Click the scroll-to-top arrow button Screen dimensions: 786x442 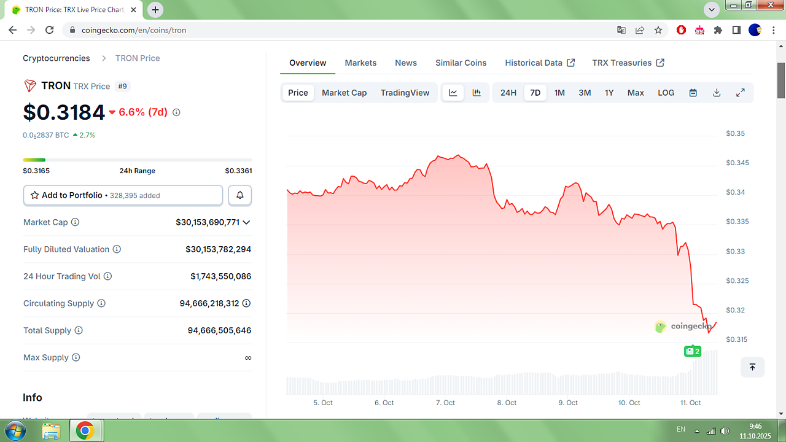pos(752,367)
